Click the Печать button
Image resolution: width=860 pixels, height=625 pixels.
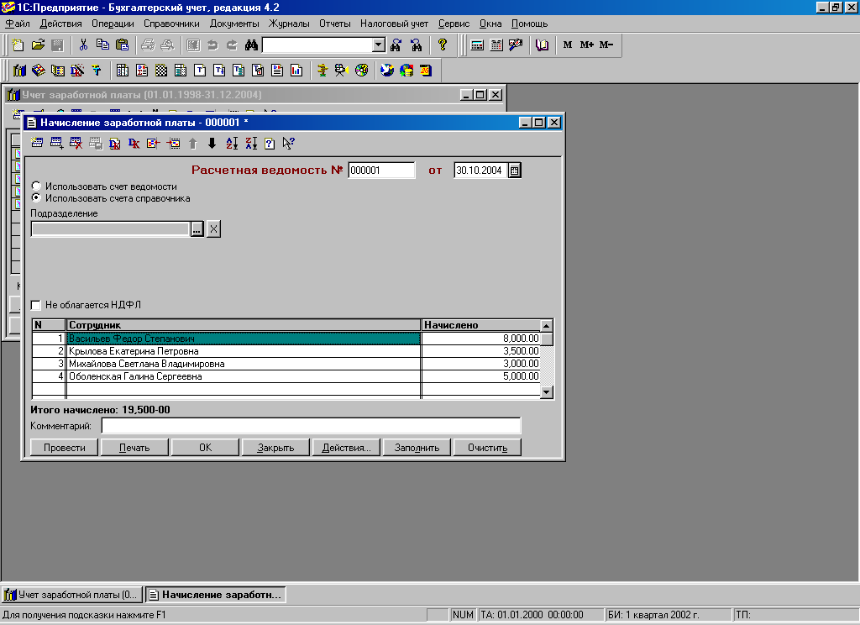tap(134, 447)
